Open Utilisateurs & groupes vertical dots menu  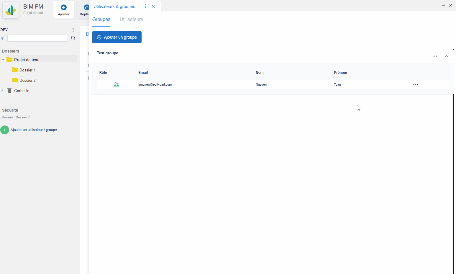click(x=146, y=6)
